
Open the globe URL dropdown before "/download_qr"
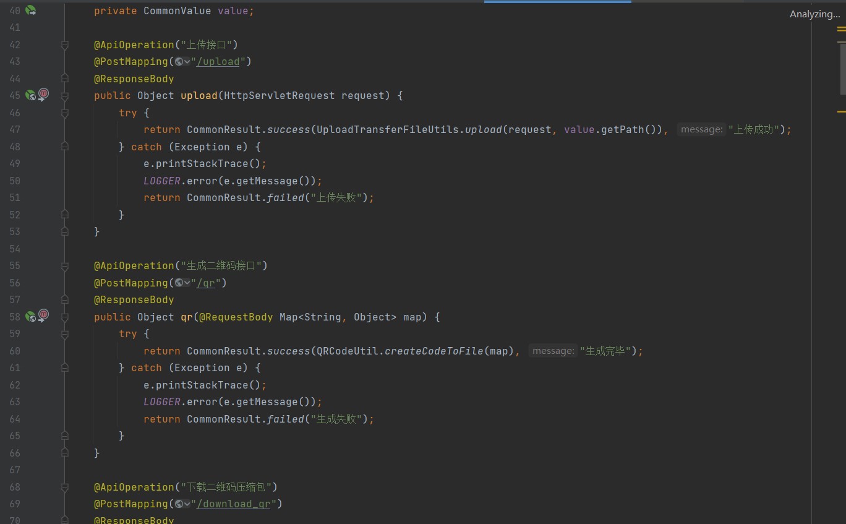point(182,504)
